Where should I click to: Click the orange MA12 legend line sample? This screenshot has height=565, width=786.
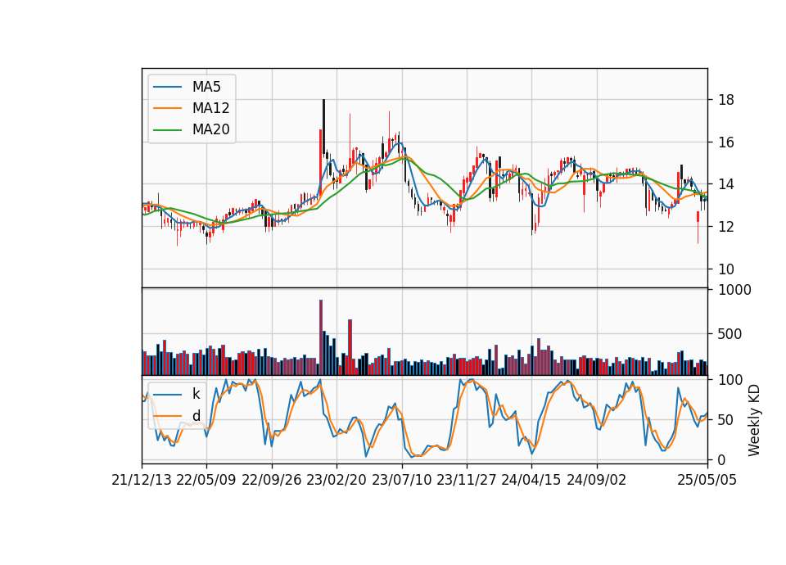click(167, 108)
